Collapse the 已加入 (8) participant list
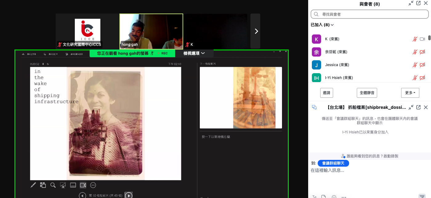The image size is (431, 198). (322, 25)
